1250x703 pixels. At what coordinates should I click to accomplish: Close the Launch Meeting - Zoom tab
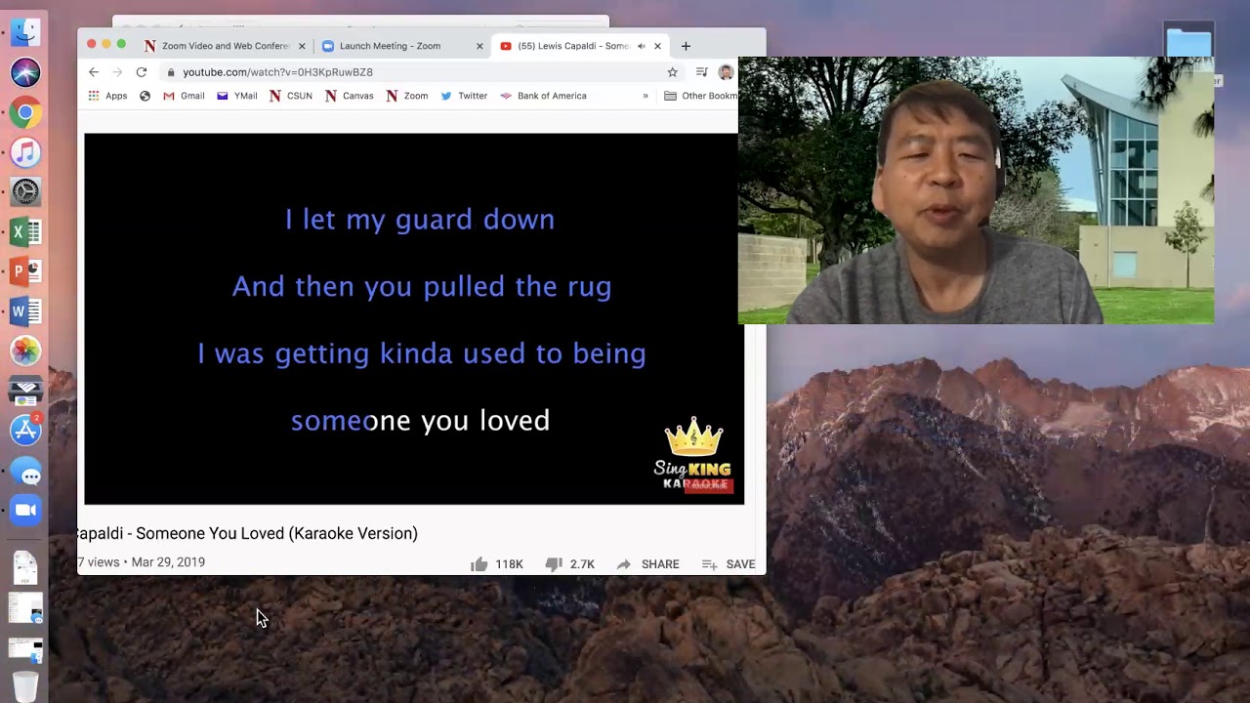coord(479,46)
